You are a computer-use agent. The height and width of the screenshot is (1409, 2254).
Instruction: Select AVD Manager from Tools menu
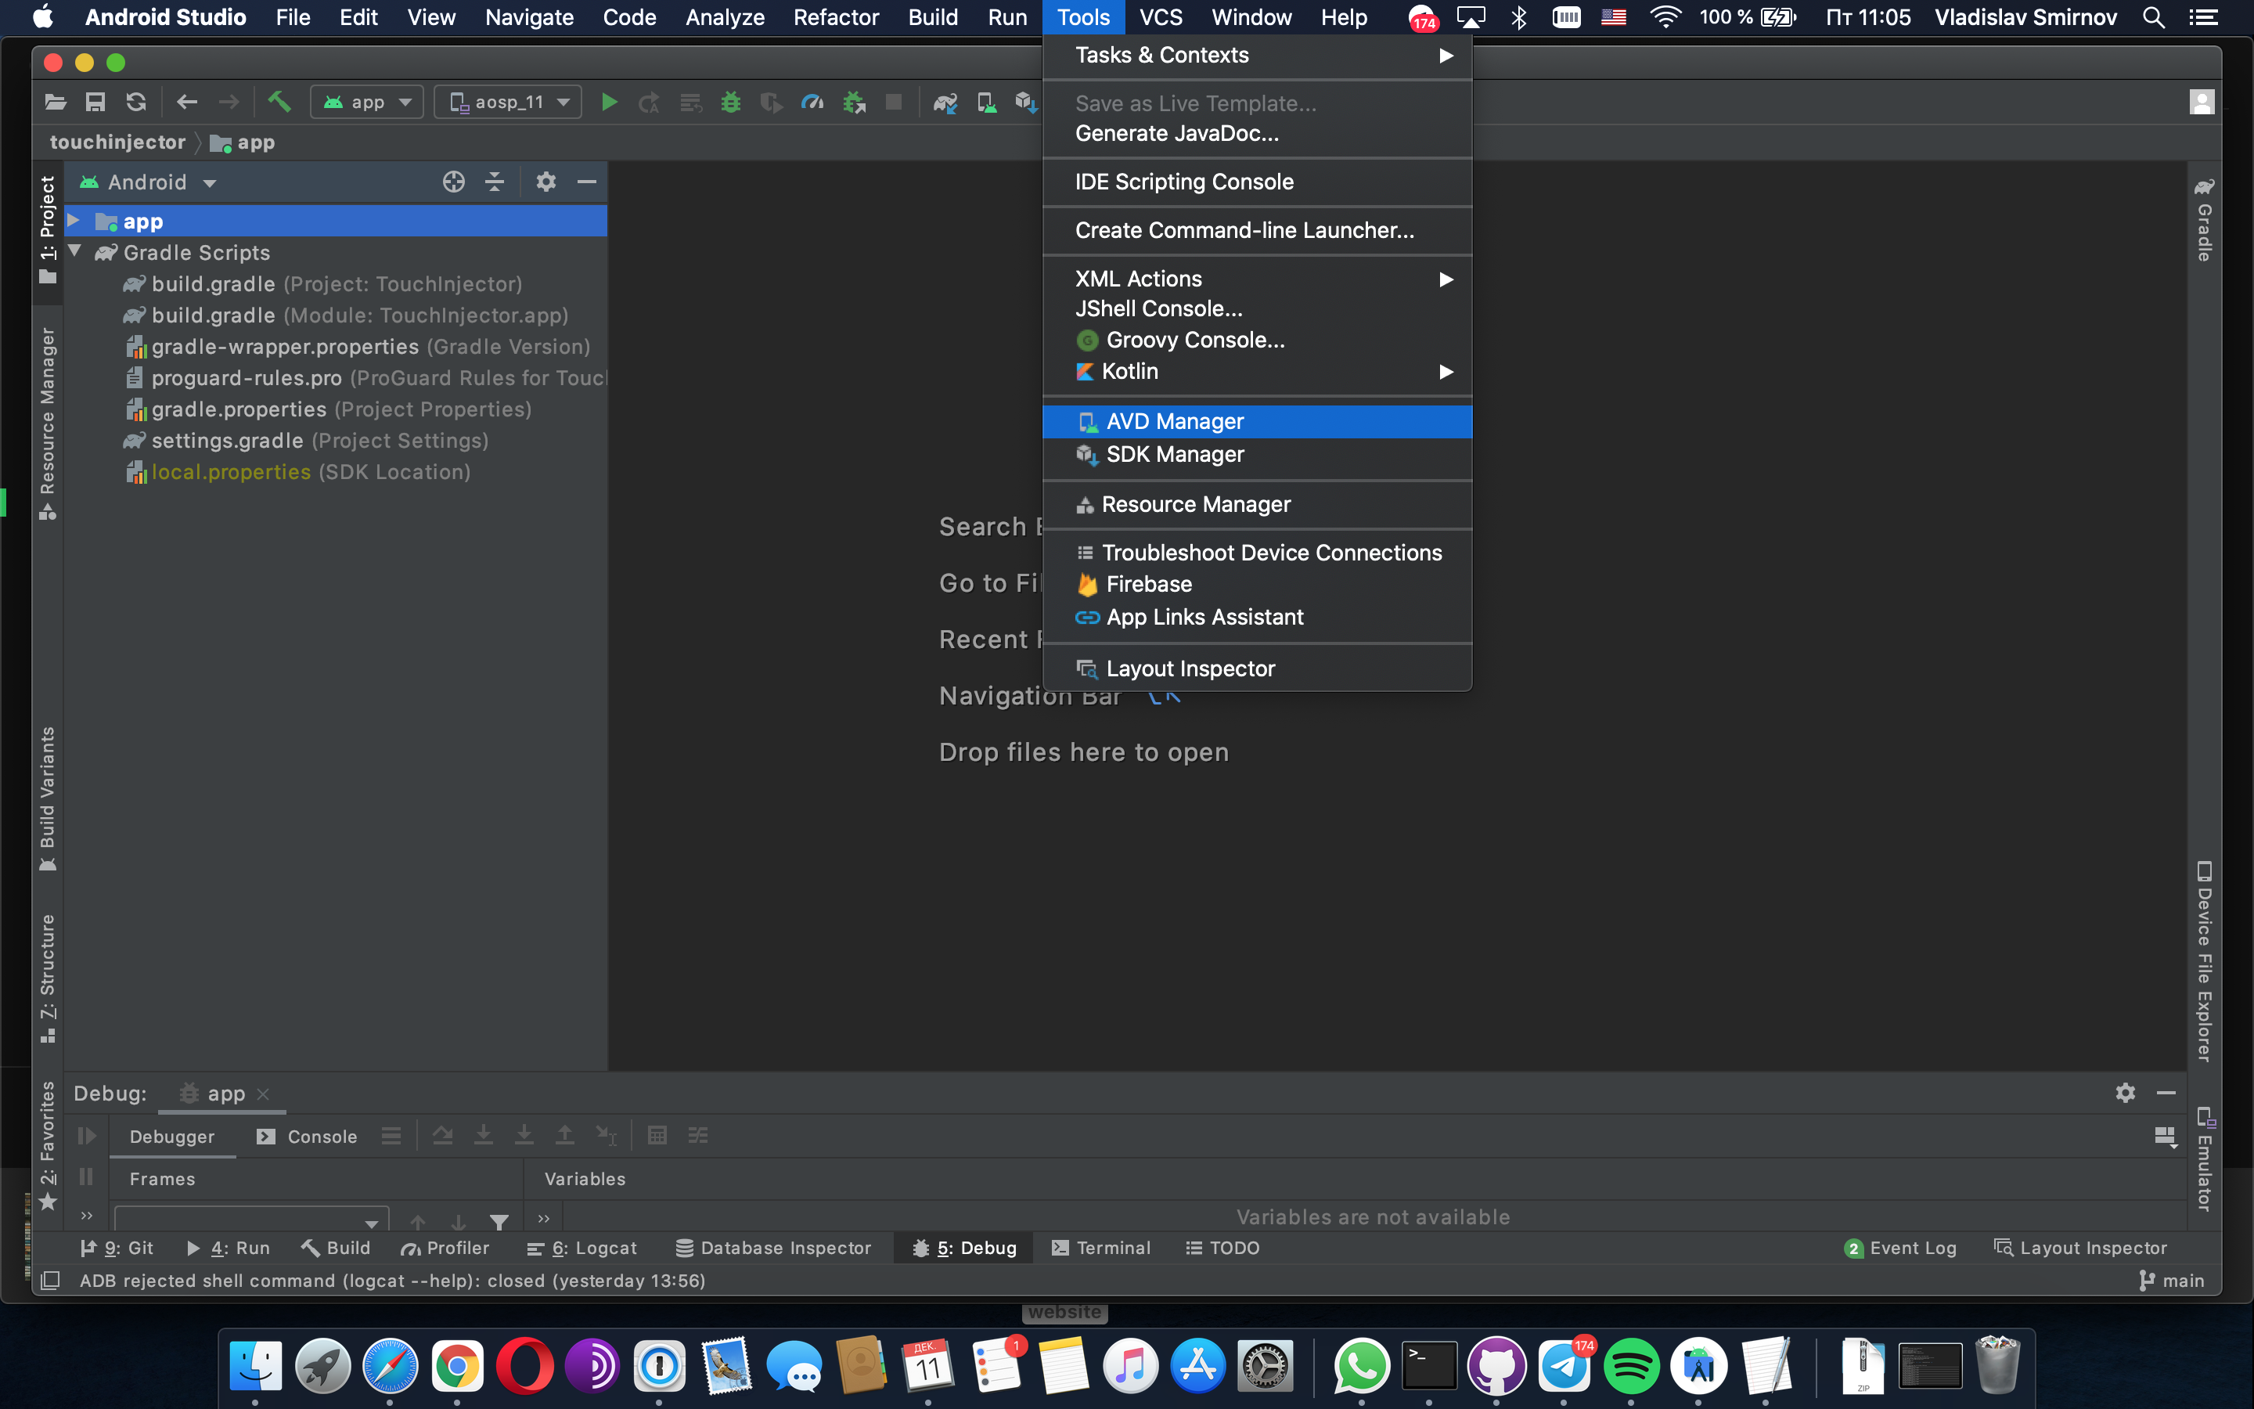click(1258, 421)
